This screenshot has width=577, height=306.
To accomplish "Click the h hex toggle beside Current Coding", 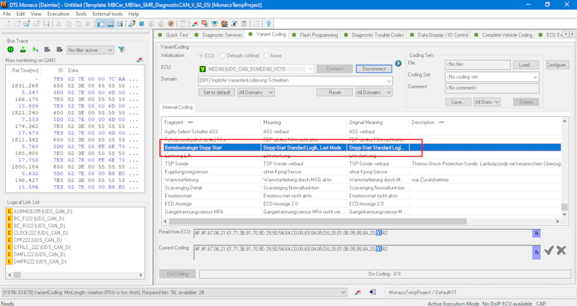I will click(x=537, y=252).
